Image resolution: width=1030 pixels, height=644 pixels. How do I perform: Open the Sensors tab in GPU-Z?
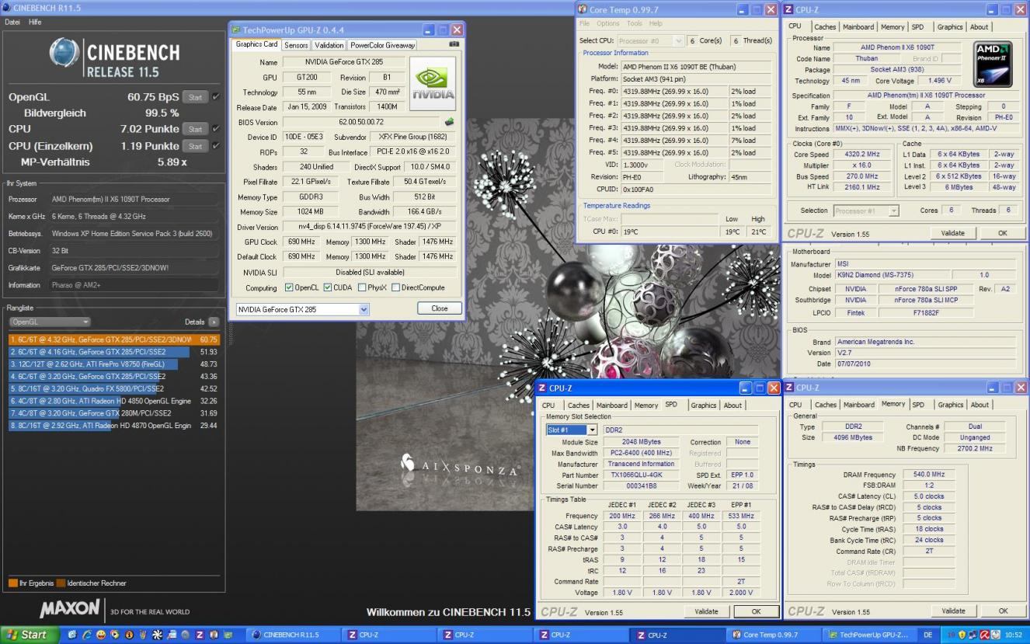click(x=296, y=45)
